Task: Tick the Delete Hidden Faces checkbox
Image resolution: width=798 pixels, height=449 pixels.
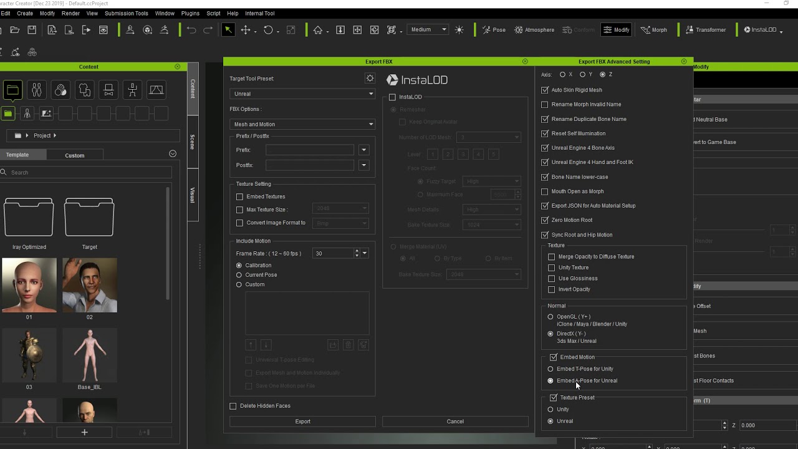Action: coord(233,406)
